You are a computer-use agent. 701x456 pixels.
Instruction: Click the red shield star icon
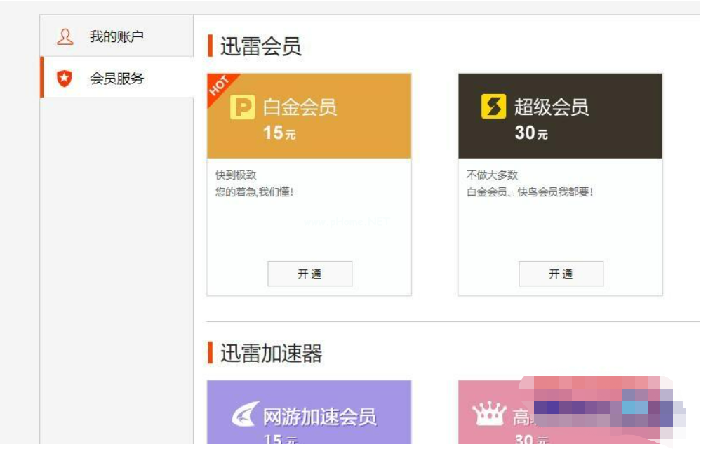click(65, 79)
